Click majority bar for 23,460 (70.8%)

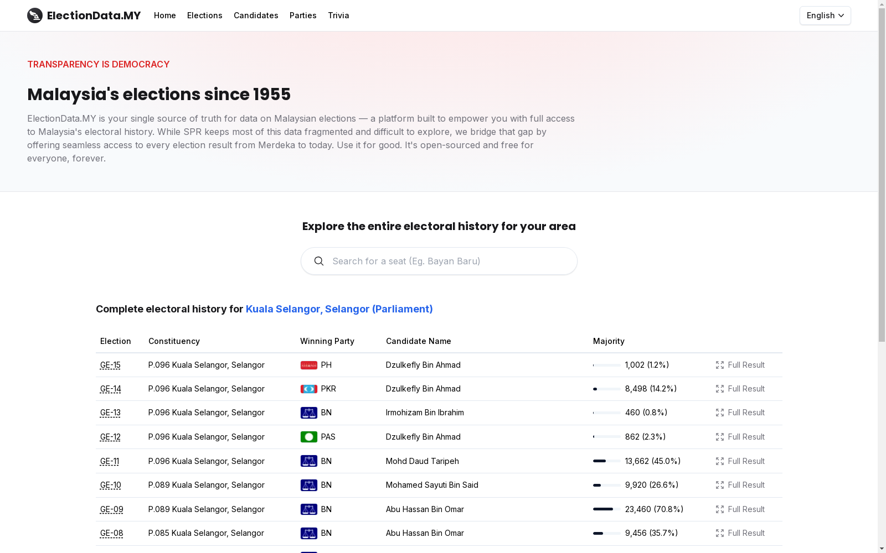[607, 509]
